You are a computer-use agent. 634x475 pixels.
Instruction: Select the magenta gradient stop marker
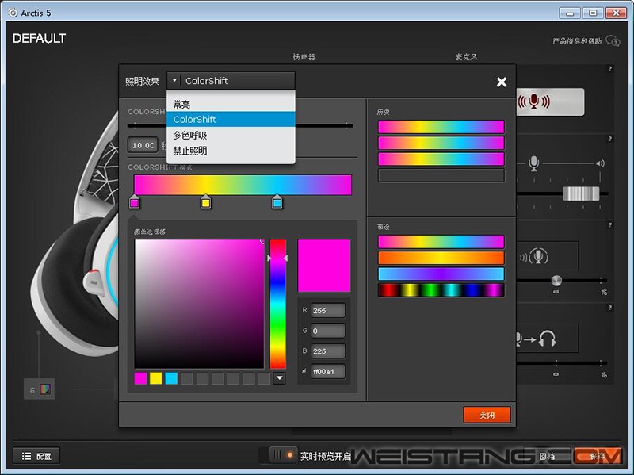(x=134, y=201)
